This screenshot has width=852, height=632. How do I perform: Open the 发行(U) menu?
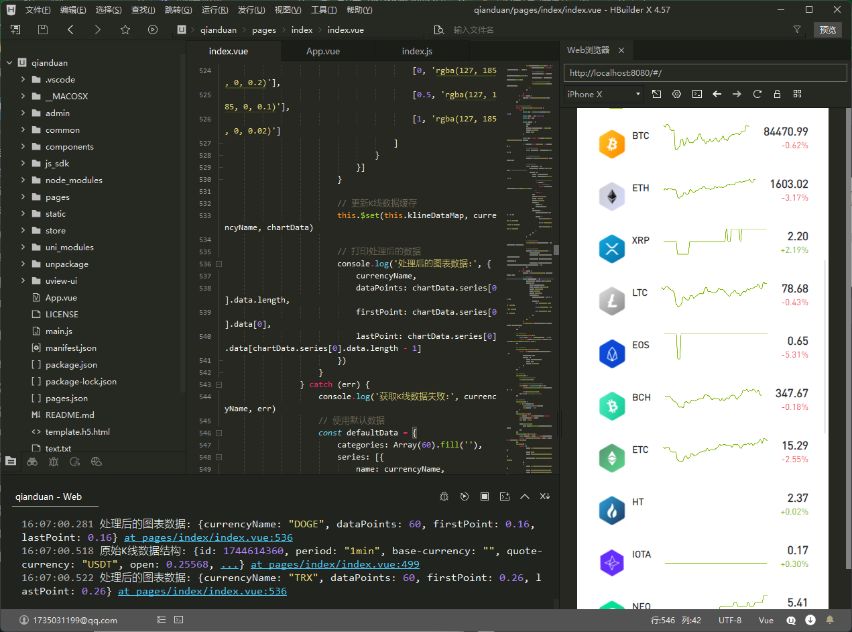point(251,10)
